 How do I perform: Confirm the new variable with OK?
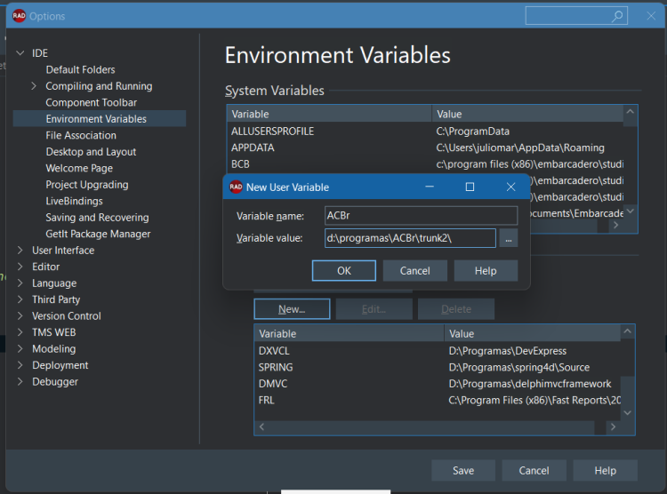click(343, 271)
